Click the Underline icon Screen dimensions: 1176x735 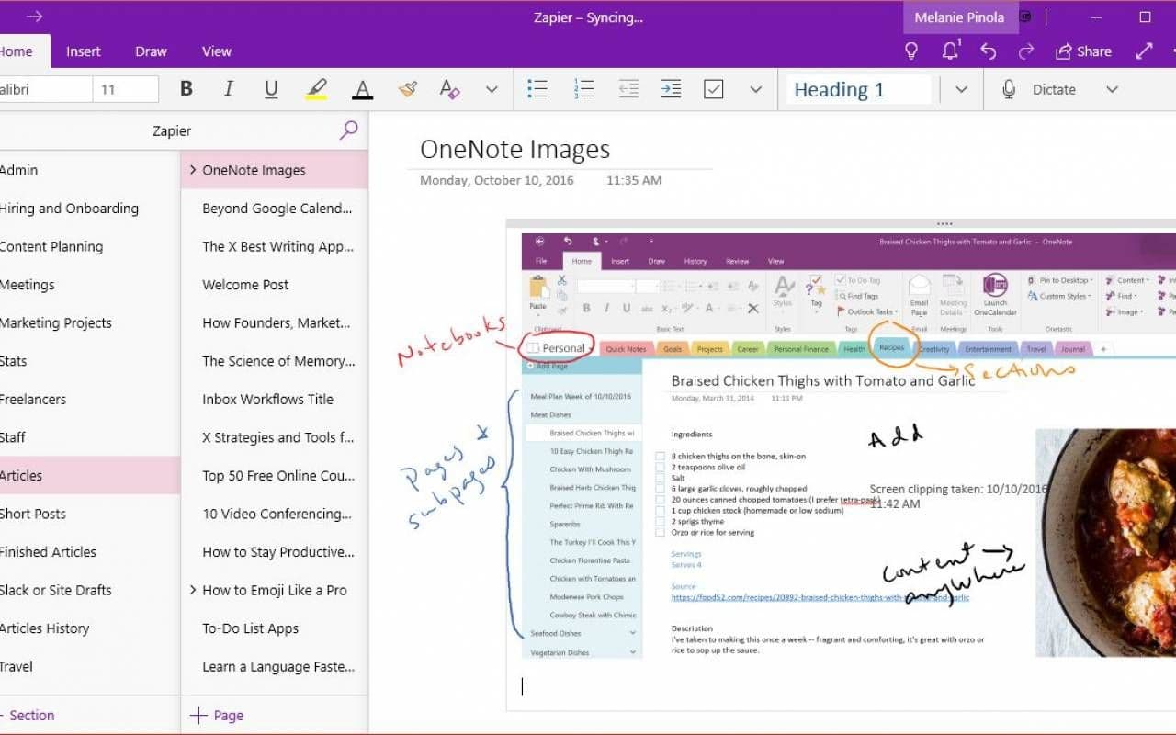271,89
